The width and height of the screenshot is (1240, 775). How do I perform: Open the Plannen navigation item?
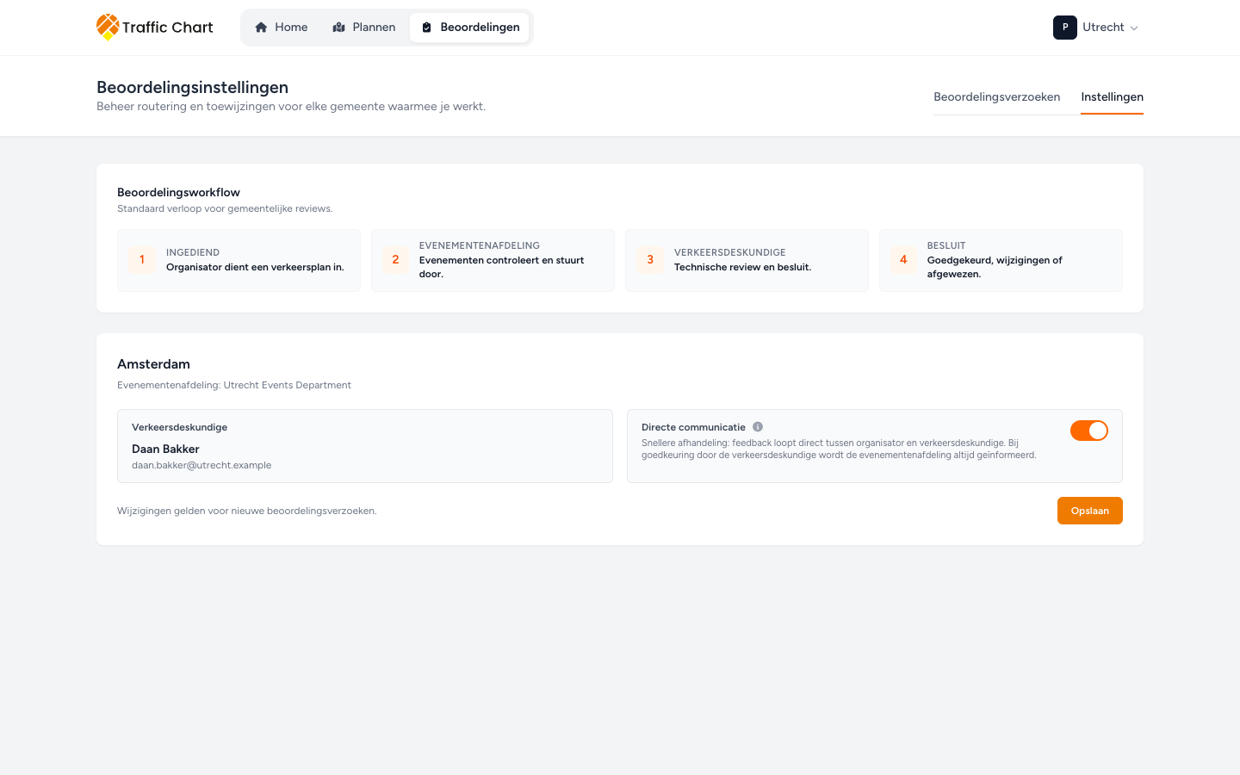coord(364,28)
